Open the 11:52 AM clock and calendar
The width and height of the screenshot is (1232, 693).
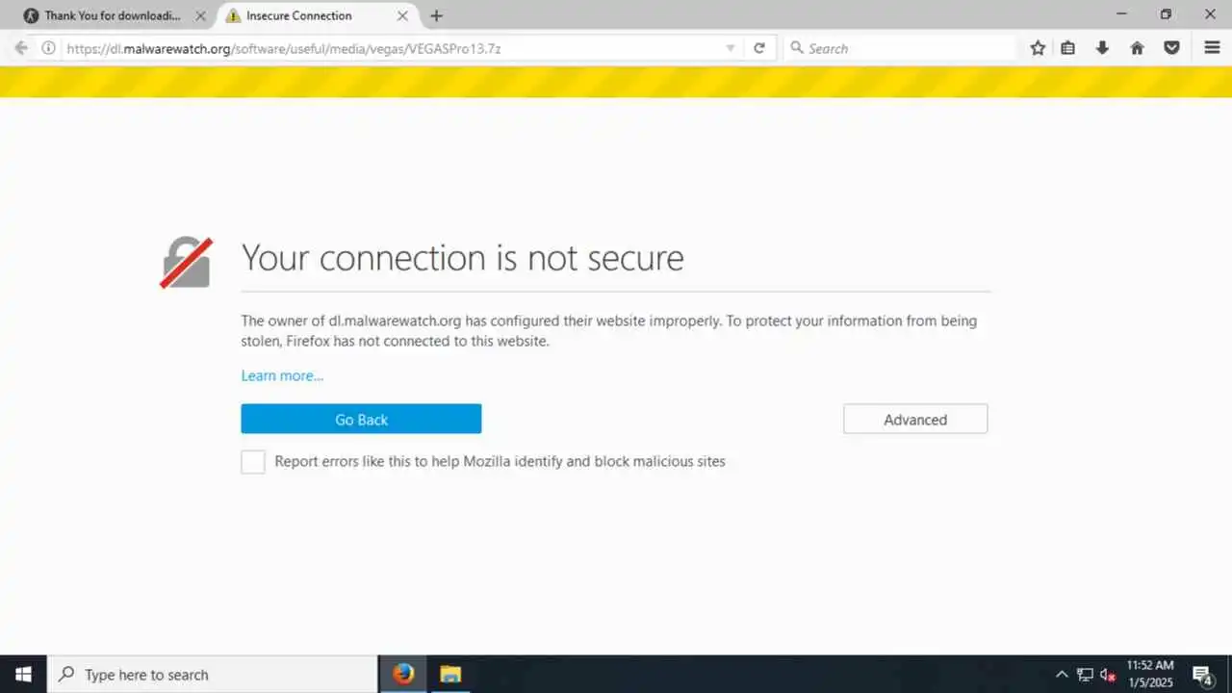click(x=1150, y=674)
